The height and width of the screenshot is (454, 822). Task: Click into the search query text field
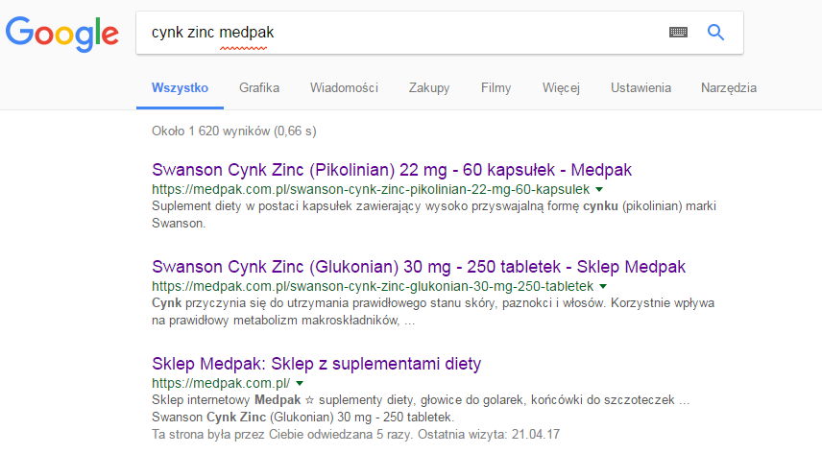pyautogui.click(x=403, y=32)
